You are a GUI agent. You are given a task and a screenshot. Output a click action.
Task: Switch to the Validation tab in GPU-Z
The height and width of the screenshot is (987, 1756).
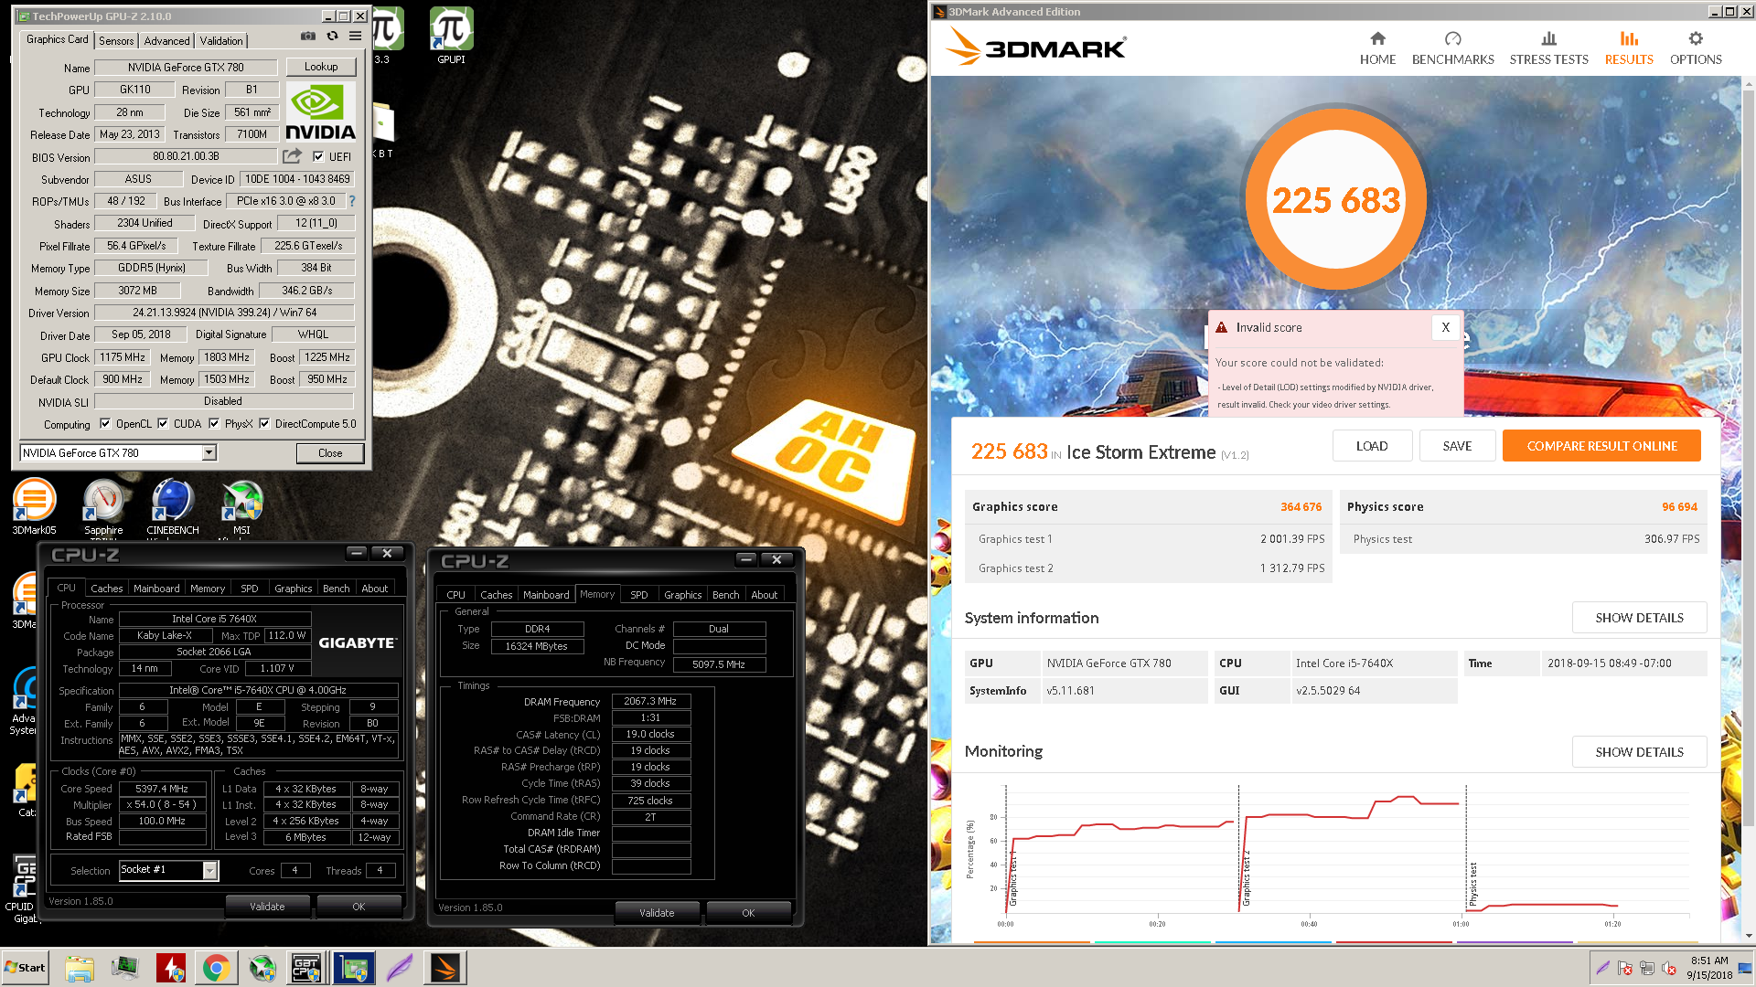click(x=221, y=40)
